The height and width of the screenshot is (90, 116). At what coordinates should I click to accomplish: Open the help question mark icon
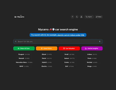(x=72, y=17)
